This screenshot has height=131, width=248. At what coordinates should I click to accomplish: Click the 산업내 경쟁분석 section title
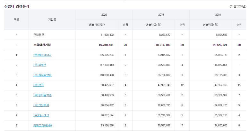coord(17,6)
